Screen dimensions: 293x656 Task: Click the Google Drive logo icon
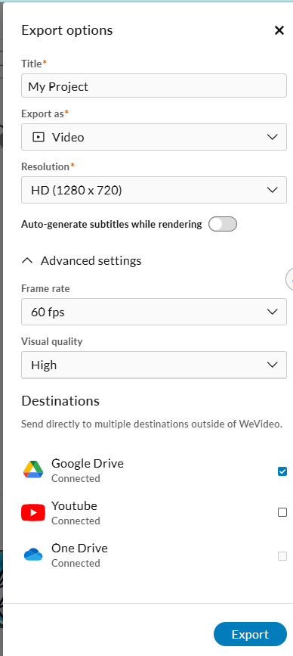tap(33, 470)
